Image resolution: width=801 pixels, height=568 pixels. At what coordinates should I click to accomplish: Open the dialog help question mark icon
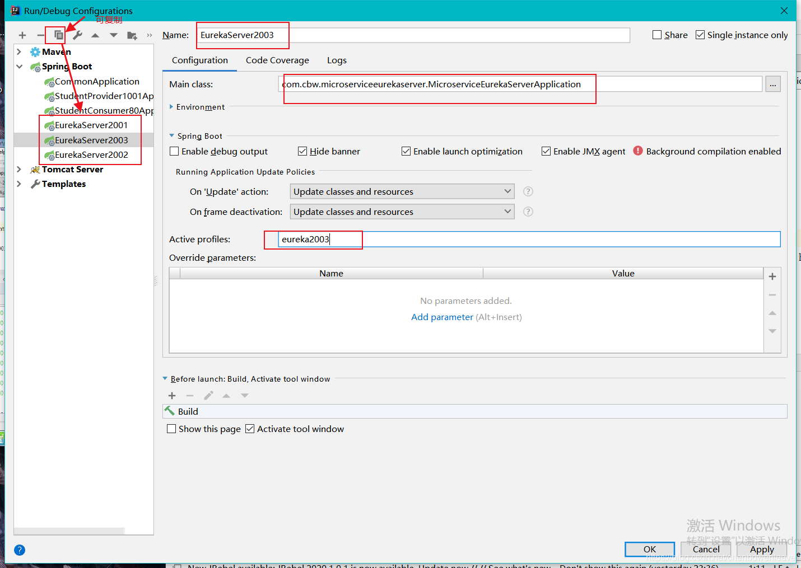(20, 550)
